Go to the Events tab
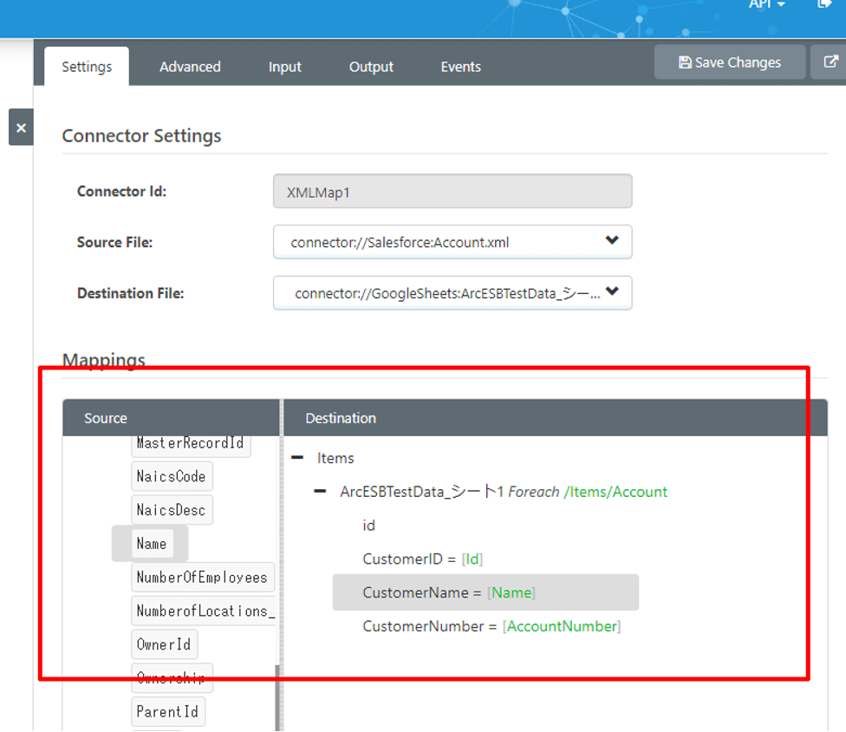 [461, 67]
